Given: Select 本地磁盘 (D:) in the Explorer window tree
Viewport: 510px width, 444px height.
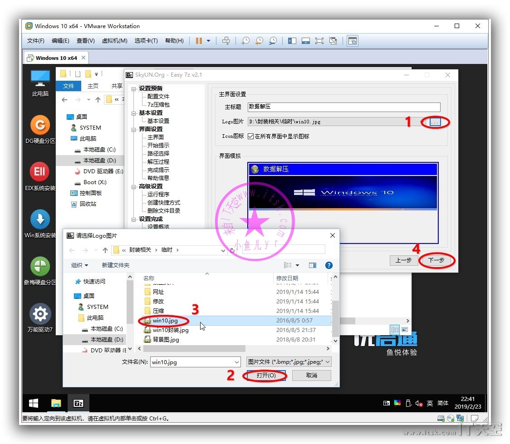Looking at the screenshot, I should click(99, 161).
